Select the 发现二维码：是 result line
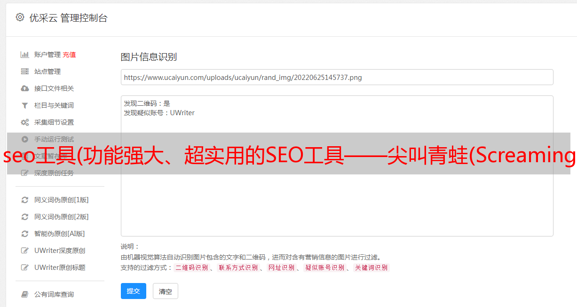This screenshot has width=577, height=307. pyautogui.click(x=147, y=103)
